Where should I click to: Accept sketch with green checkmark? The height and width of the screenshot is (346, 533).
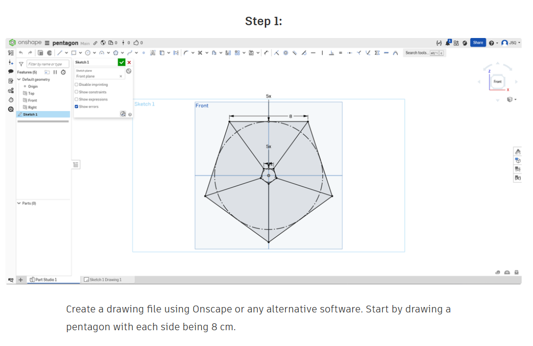122,62
